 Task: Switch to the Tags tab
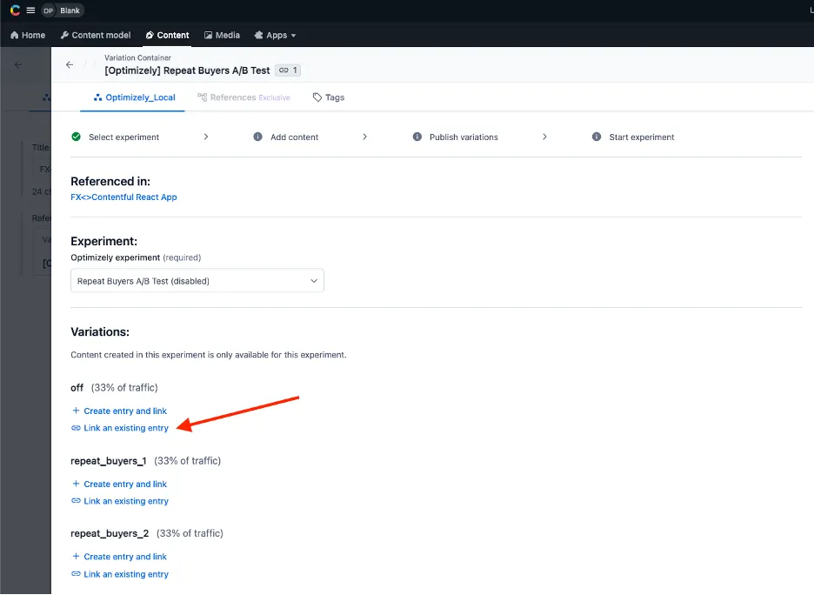(x=329, y=97)
